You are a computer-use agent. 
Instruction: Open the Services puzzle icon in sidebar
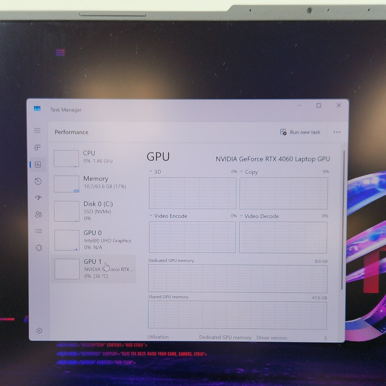coord(39,248)
